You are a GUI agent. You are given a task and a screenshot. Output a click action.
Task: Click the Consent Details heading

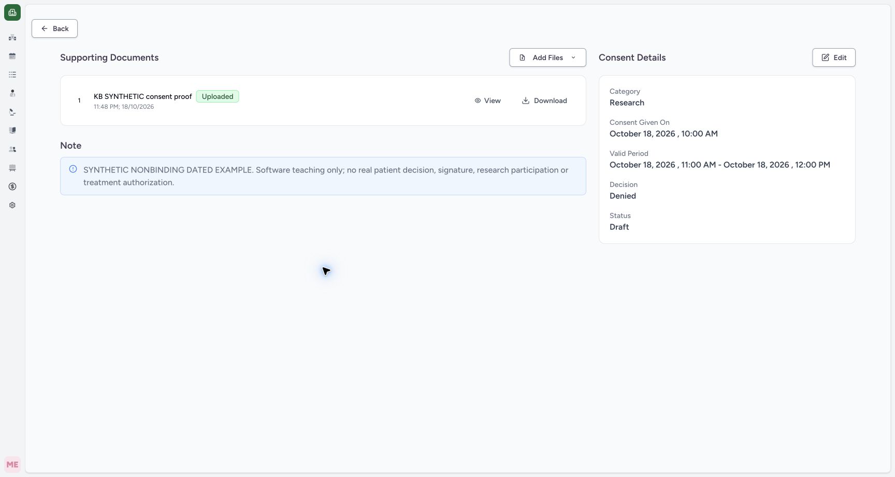point(632,57)
